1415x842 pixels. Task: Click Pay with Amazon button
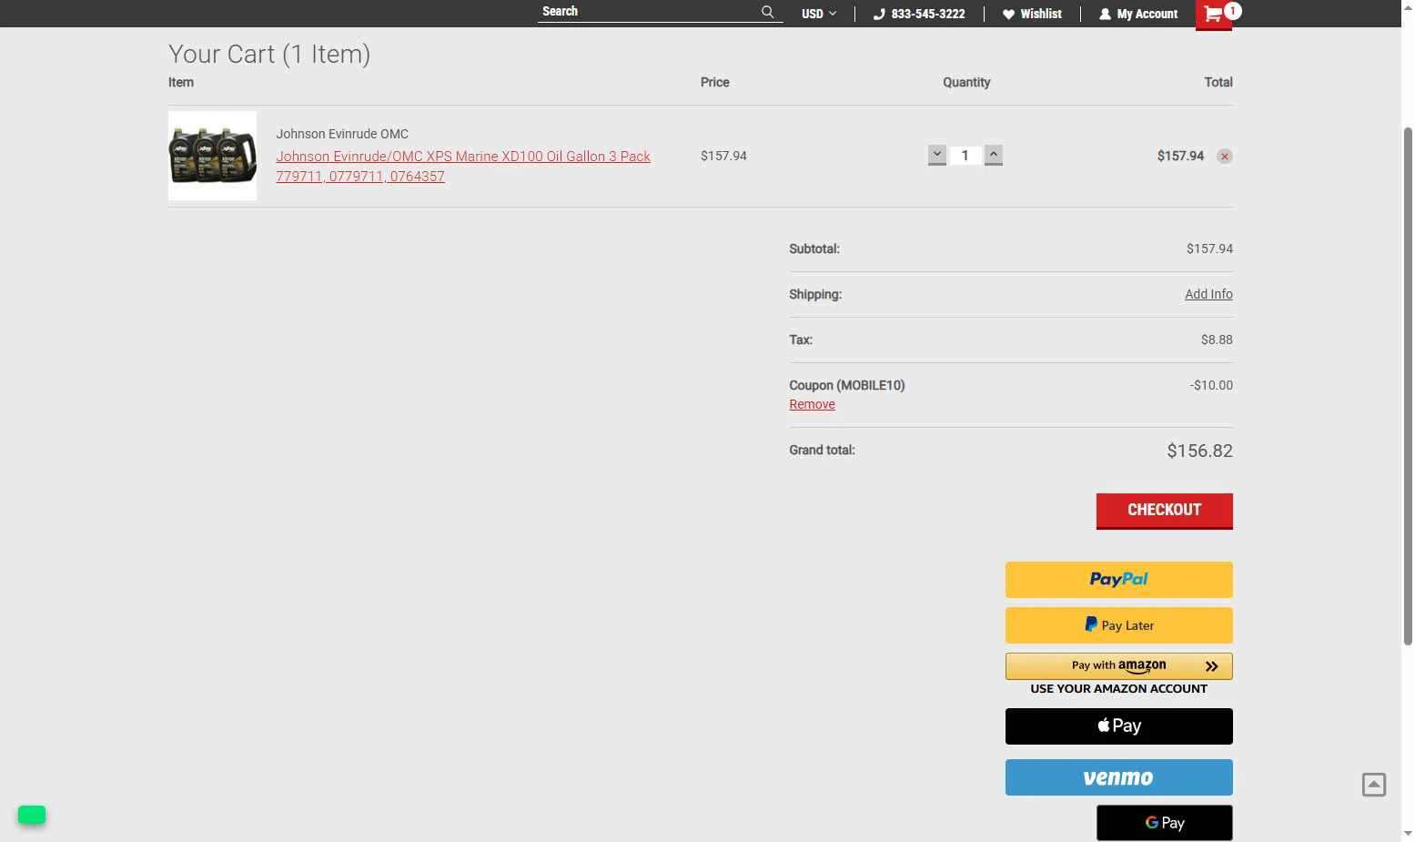pyautogui.click(x=1119, y=666)
